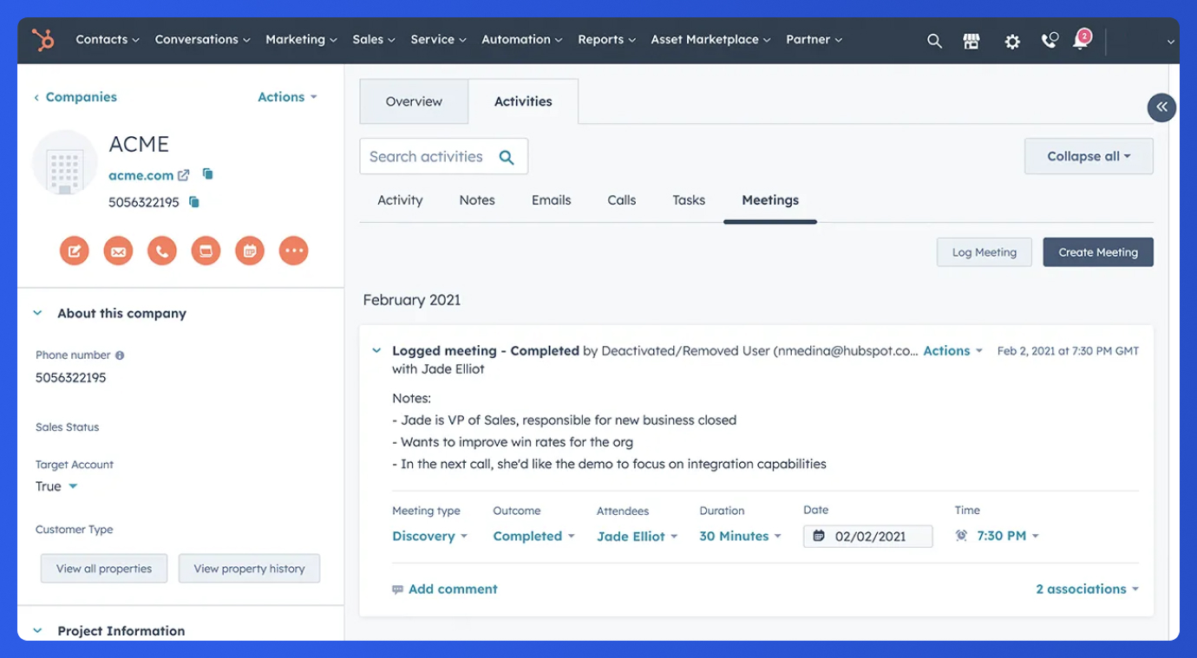This screenshot has height=658, width=1197.
Task: Collapse the About this company section
Action: click(37, 313)
